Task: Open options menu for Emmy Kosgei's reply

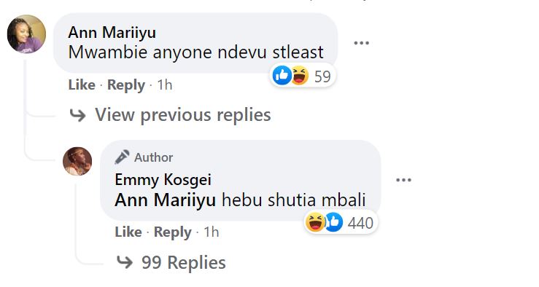Action: [x=403, y=180]
